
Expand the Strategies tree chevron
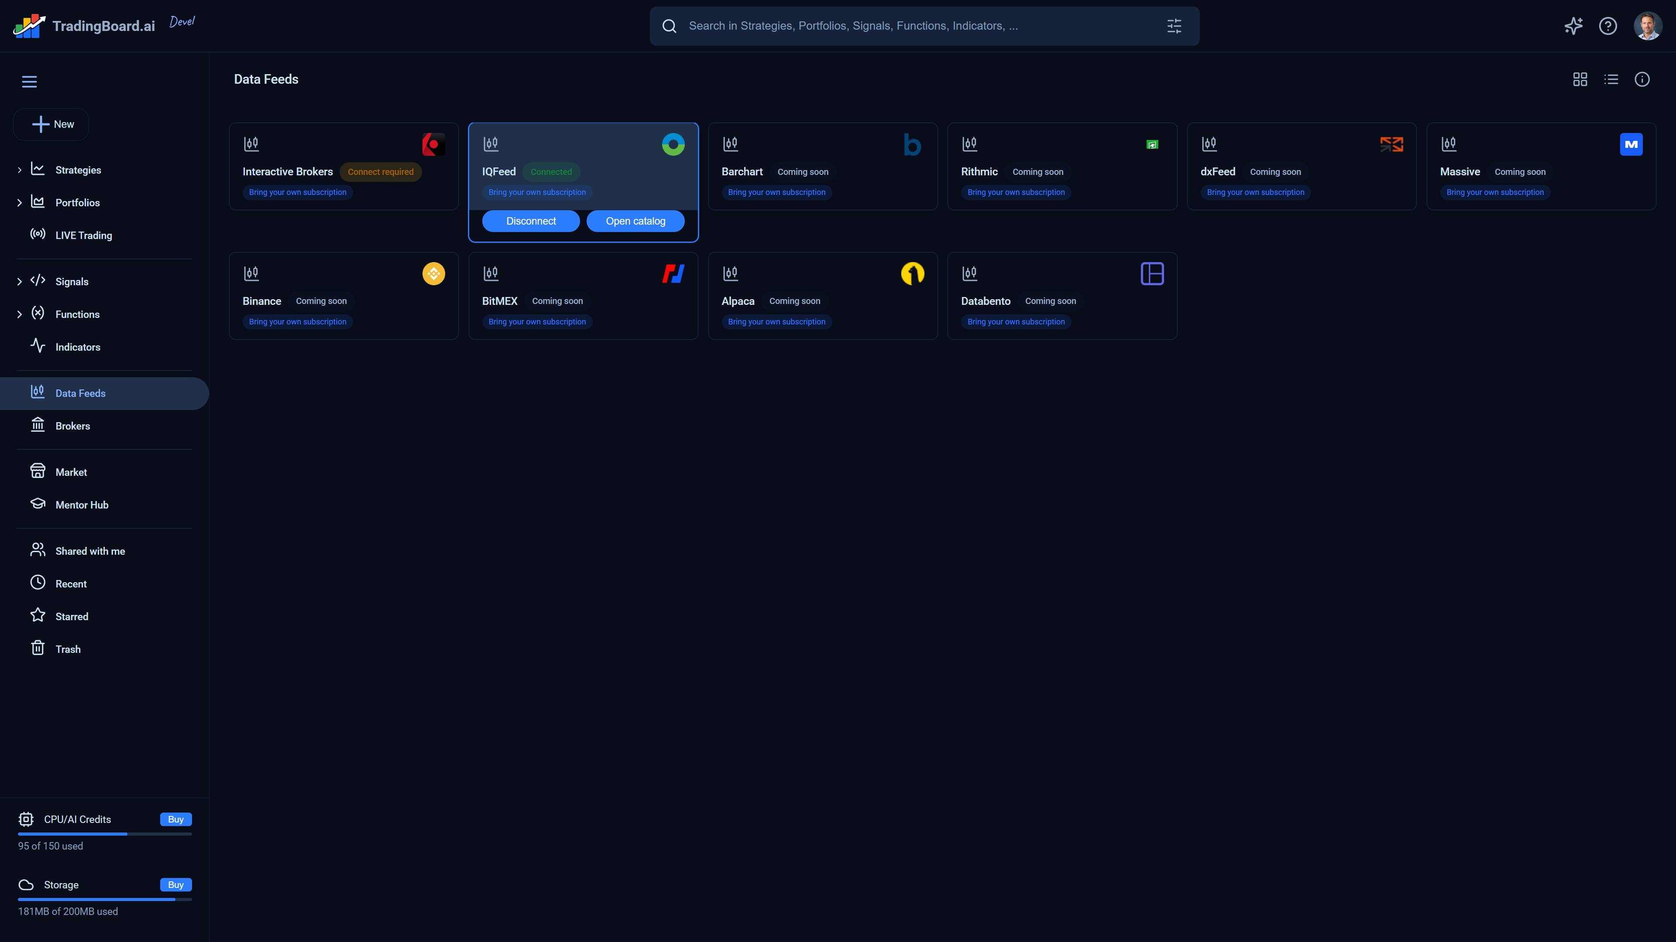pyautogui.click(x=20, y=171)
